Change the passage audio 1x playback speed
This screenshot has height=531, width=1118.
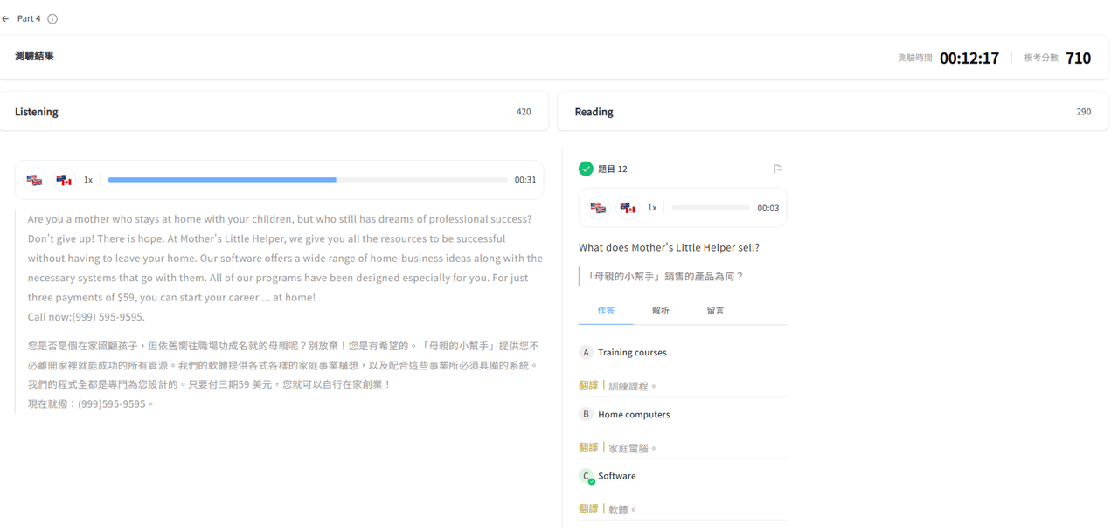88,180
